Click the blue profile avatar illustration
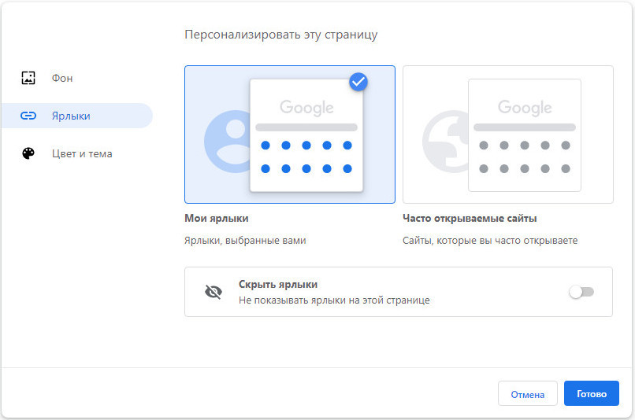This screenshot has height=420, width=635. click(227, 142)
